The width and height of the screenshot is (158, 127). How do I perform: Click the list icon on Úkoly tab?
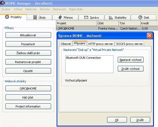pos(35,17)
